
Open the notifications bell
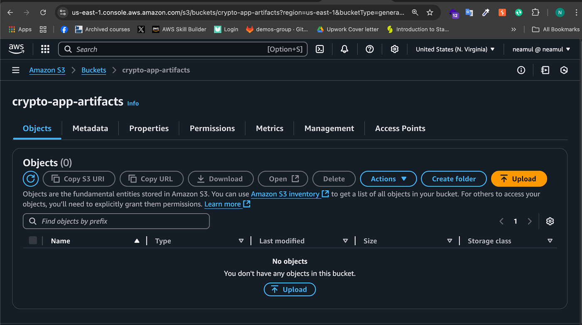coord(345,49)
